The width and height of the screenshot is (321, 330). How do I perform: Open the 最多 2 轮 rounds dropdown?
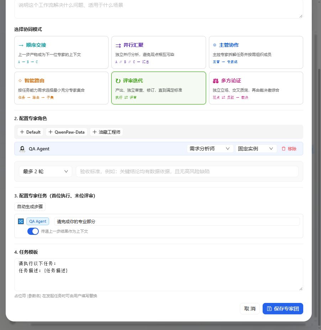tap(46, 171)
